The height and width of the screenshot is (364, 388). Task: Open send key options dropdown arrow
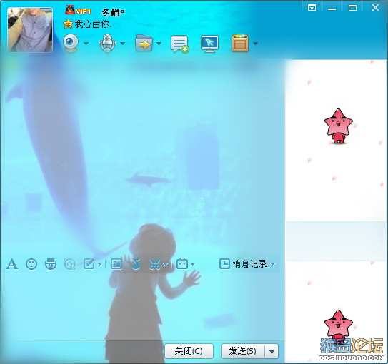pos(272,351)
